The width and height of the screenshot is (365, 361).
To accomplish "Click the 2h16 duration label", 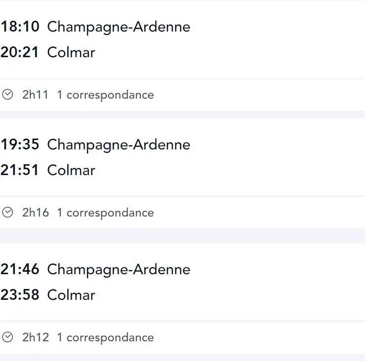I will [36, 213].
